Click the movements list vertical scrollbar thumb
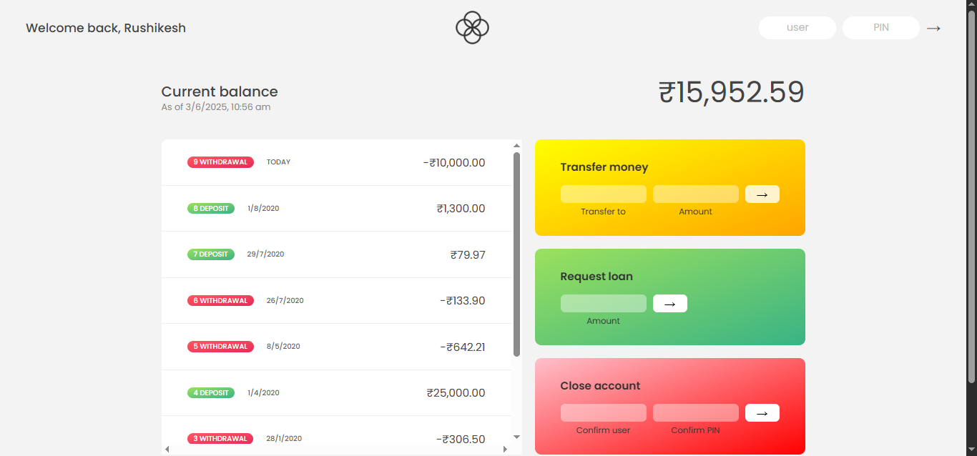The width and height of the screenshot is (977, 456). (x=516, y=254)
